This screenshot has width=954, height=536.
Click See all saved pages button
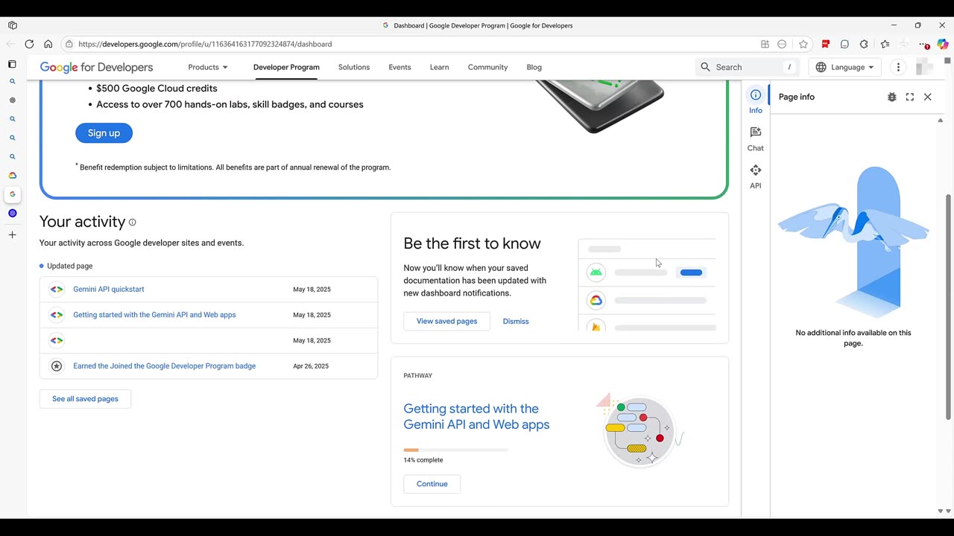pyautogui.click(x=85, y=399)
